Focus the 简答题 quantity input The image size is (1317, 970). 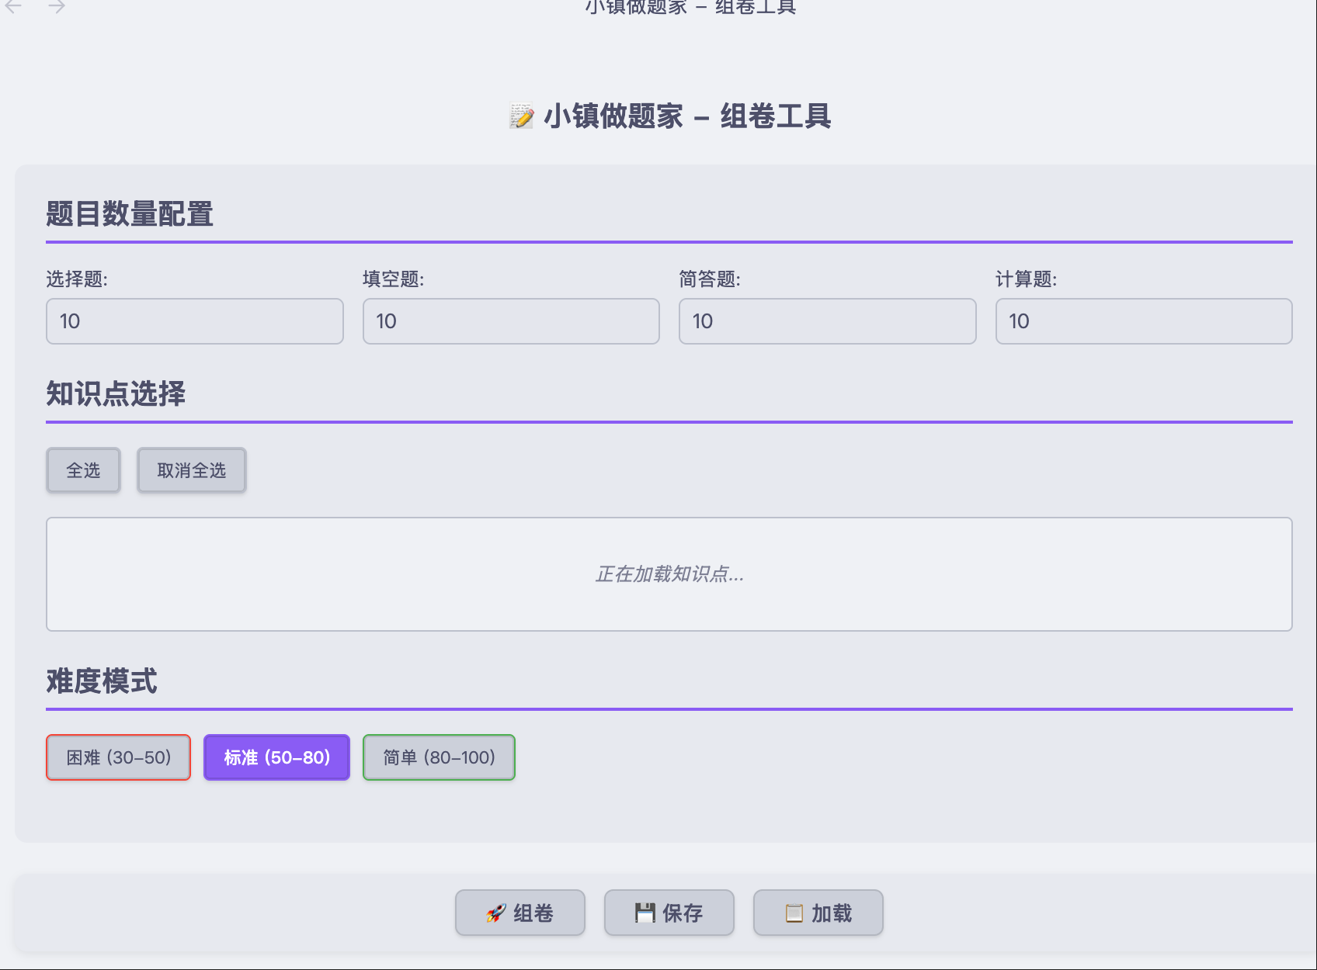click(827, 321)
